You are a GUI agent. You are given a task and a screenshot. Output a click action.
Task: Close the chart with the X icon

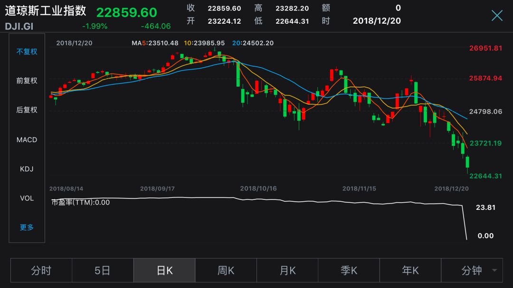click(497, 15)
